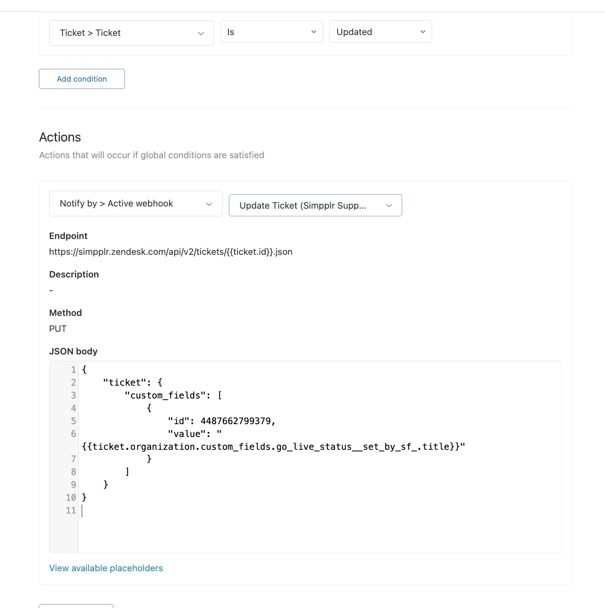Open the "Update Ticket (Simpplr Supp..." webhook dropdown

[315, 205]
